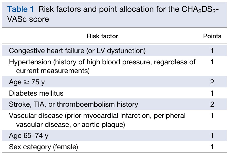Select the "Age ≥ 75 y" row label
The height and width of the screenshot is (161, 230).
tap(28, 82)
